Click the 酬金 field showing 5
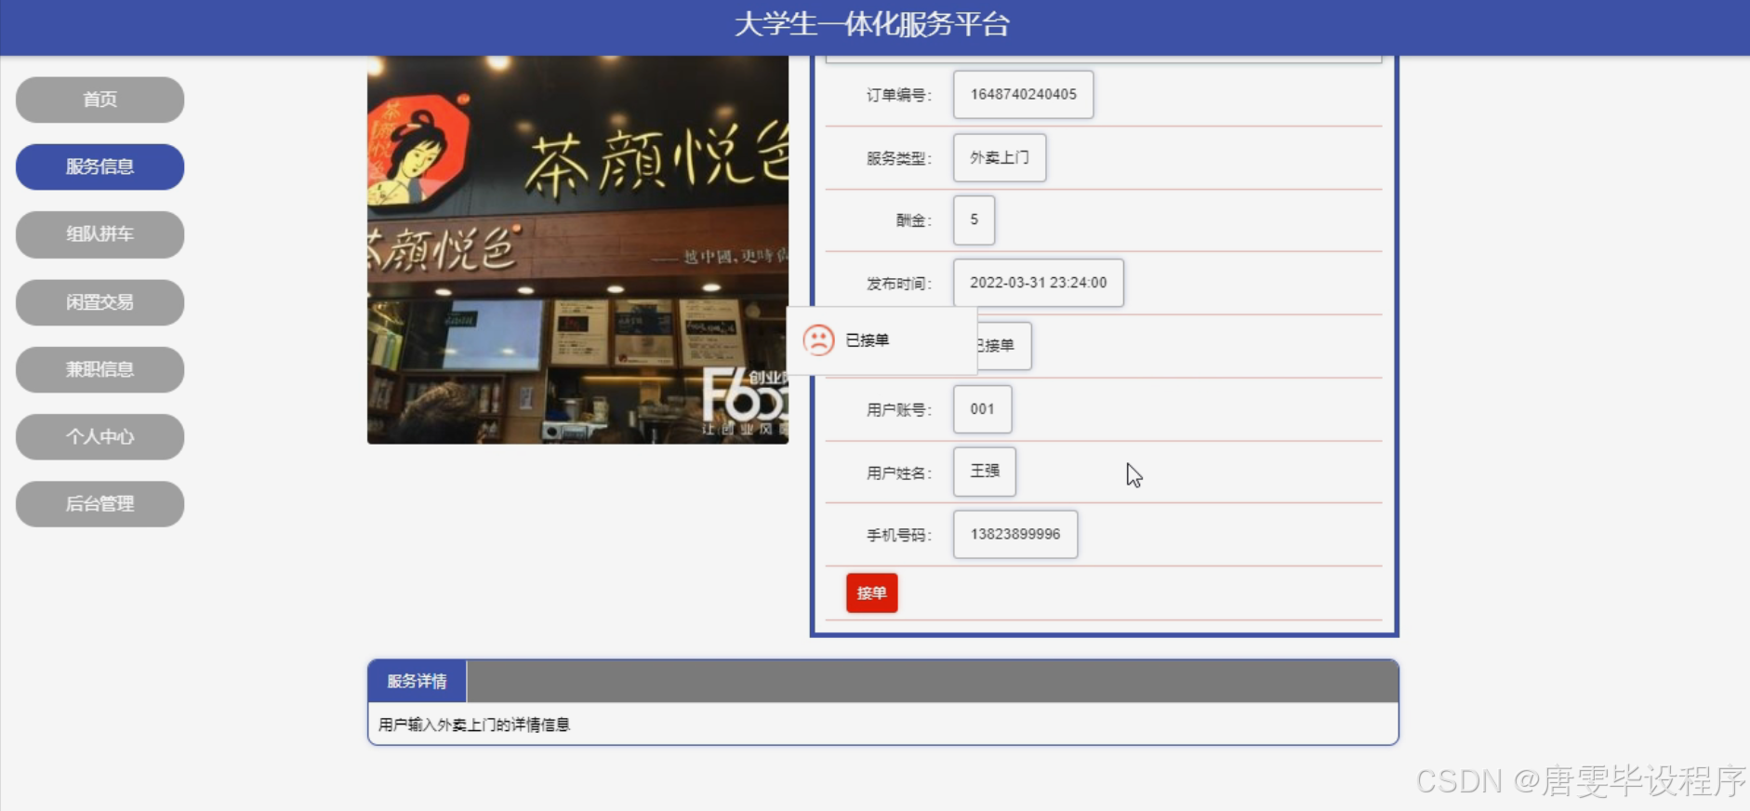1750x811 pixels. tap(974, 220)
